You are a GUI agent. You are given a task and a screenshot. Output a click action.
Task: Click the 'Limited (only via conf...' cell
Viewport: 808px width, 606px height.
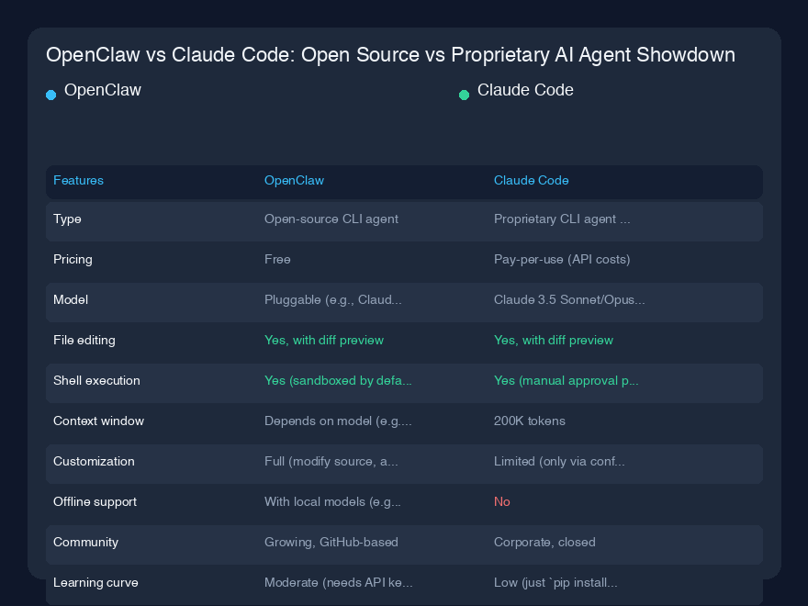tap(559, 462)
